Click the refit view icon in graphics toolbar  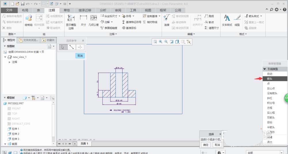point(155,42)
